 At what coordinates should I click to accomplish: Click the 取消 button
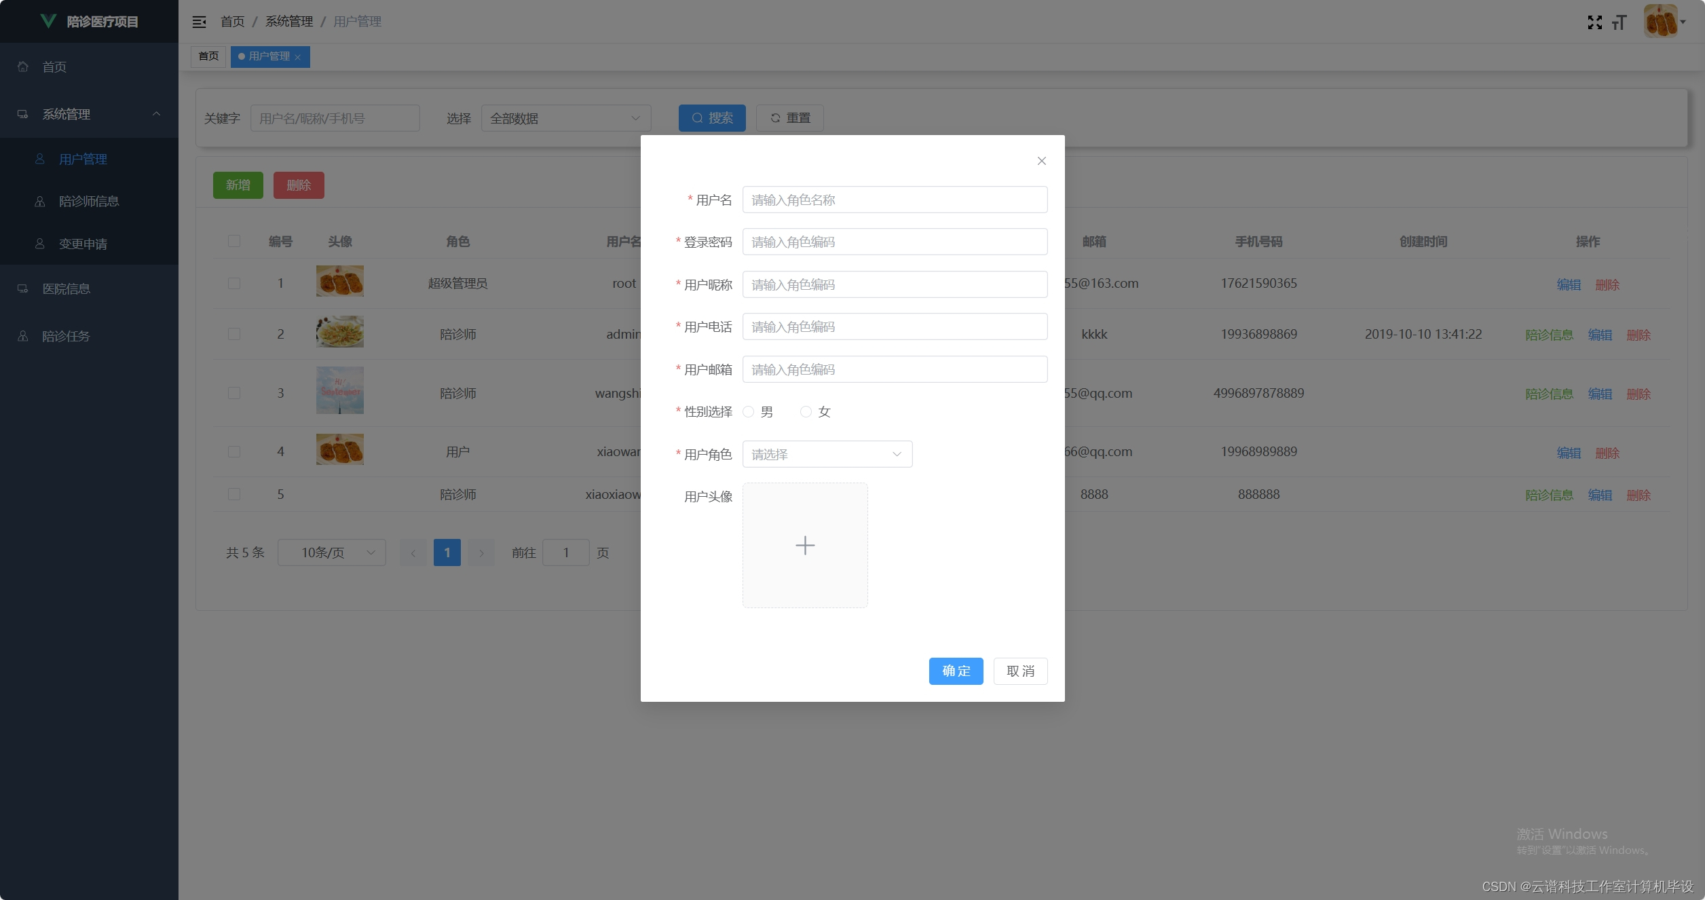pyautogui.click(x=1020, y=671)
